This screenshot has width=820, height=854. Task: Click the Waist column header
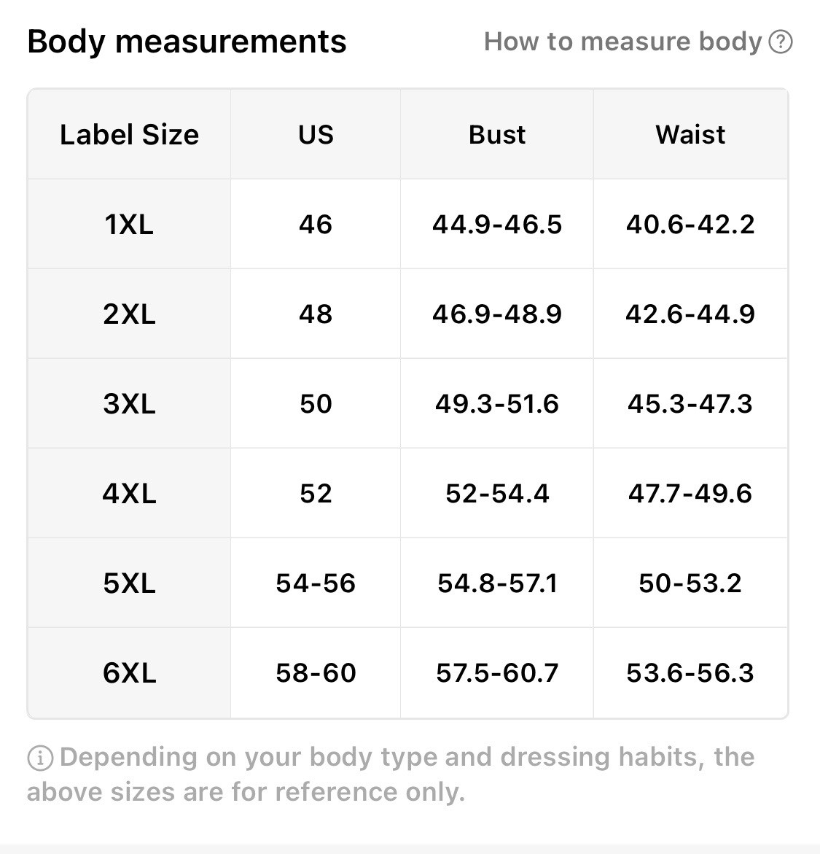(x=690, y=135)
